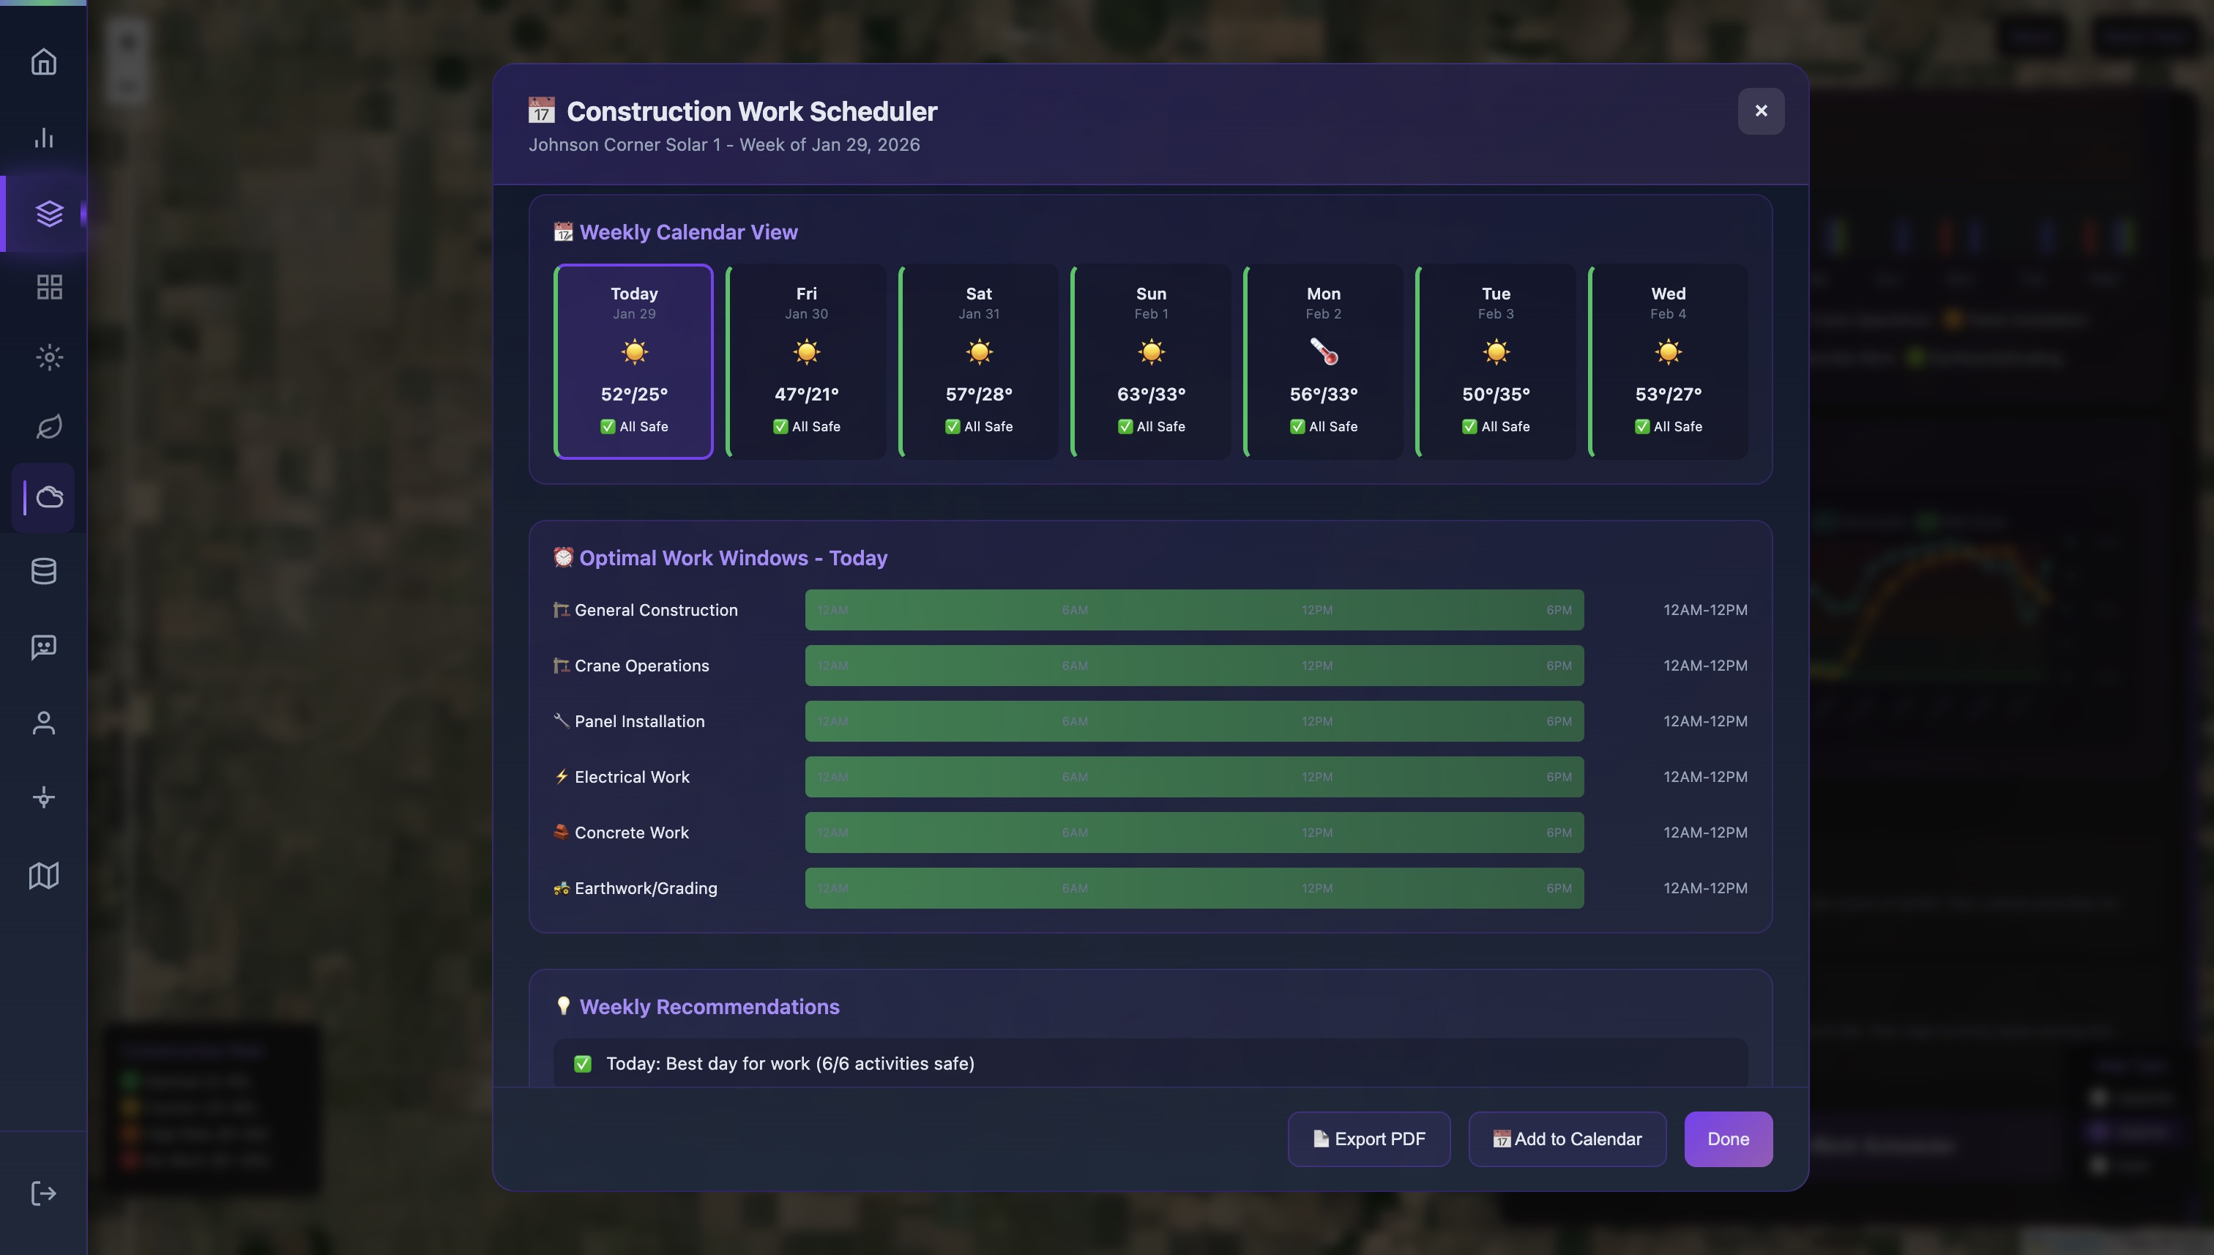Select the cloud weather icon
Image resolution: width=2214 pixels, height=1255 pixels.
pyautogui.click(x=49, y=497)
